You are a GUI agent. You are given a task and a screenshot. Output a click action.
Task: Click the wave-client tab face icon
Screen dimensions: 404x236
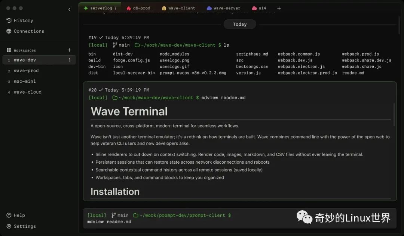(x=164, y=8)
